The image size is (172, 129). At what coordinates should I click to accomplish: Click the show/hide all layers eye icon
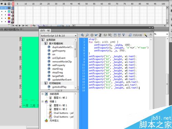click(x=2, y=4)
